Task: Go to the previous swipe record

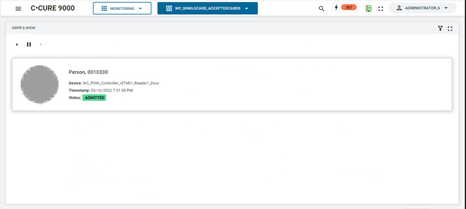Action: (17, 44)
